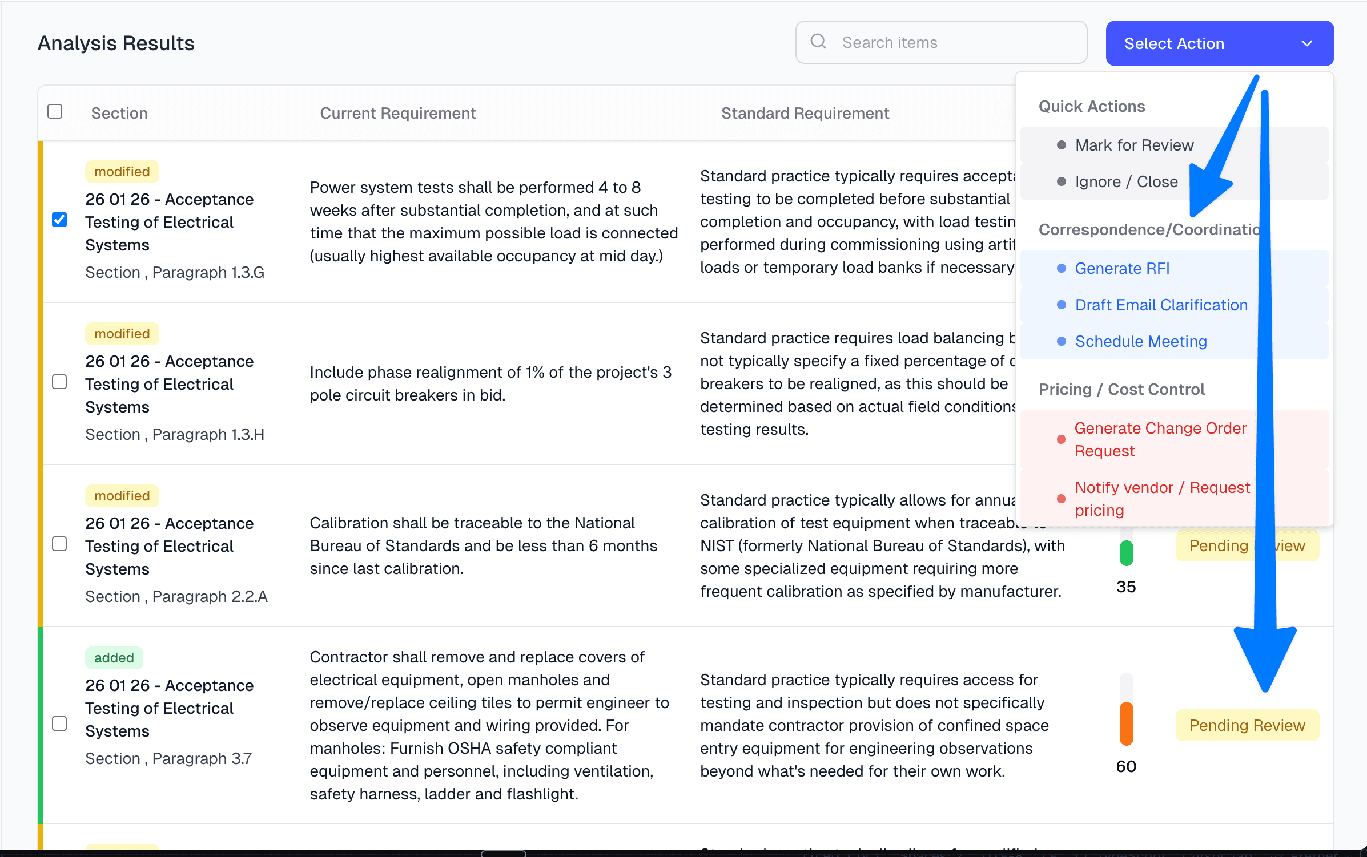This screenshot has width=1367, height=857.
Task: Uncheck the Paragraph 1.3.G row checkbox
Action: coord(59,220)
